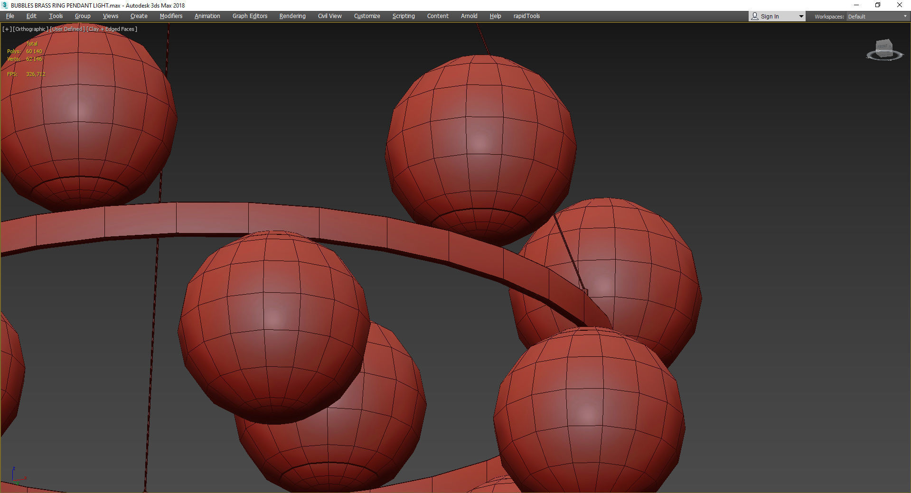This screenshot has height=493, width=911.
Task: Open the Group menu
Action: pos(83,16)
